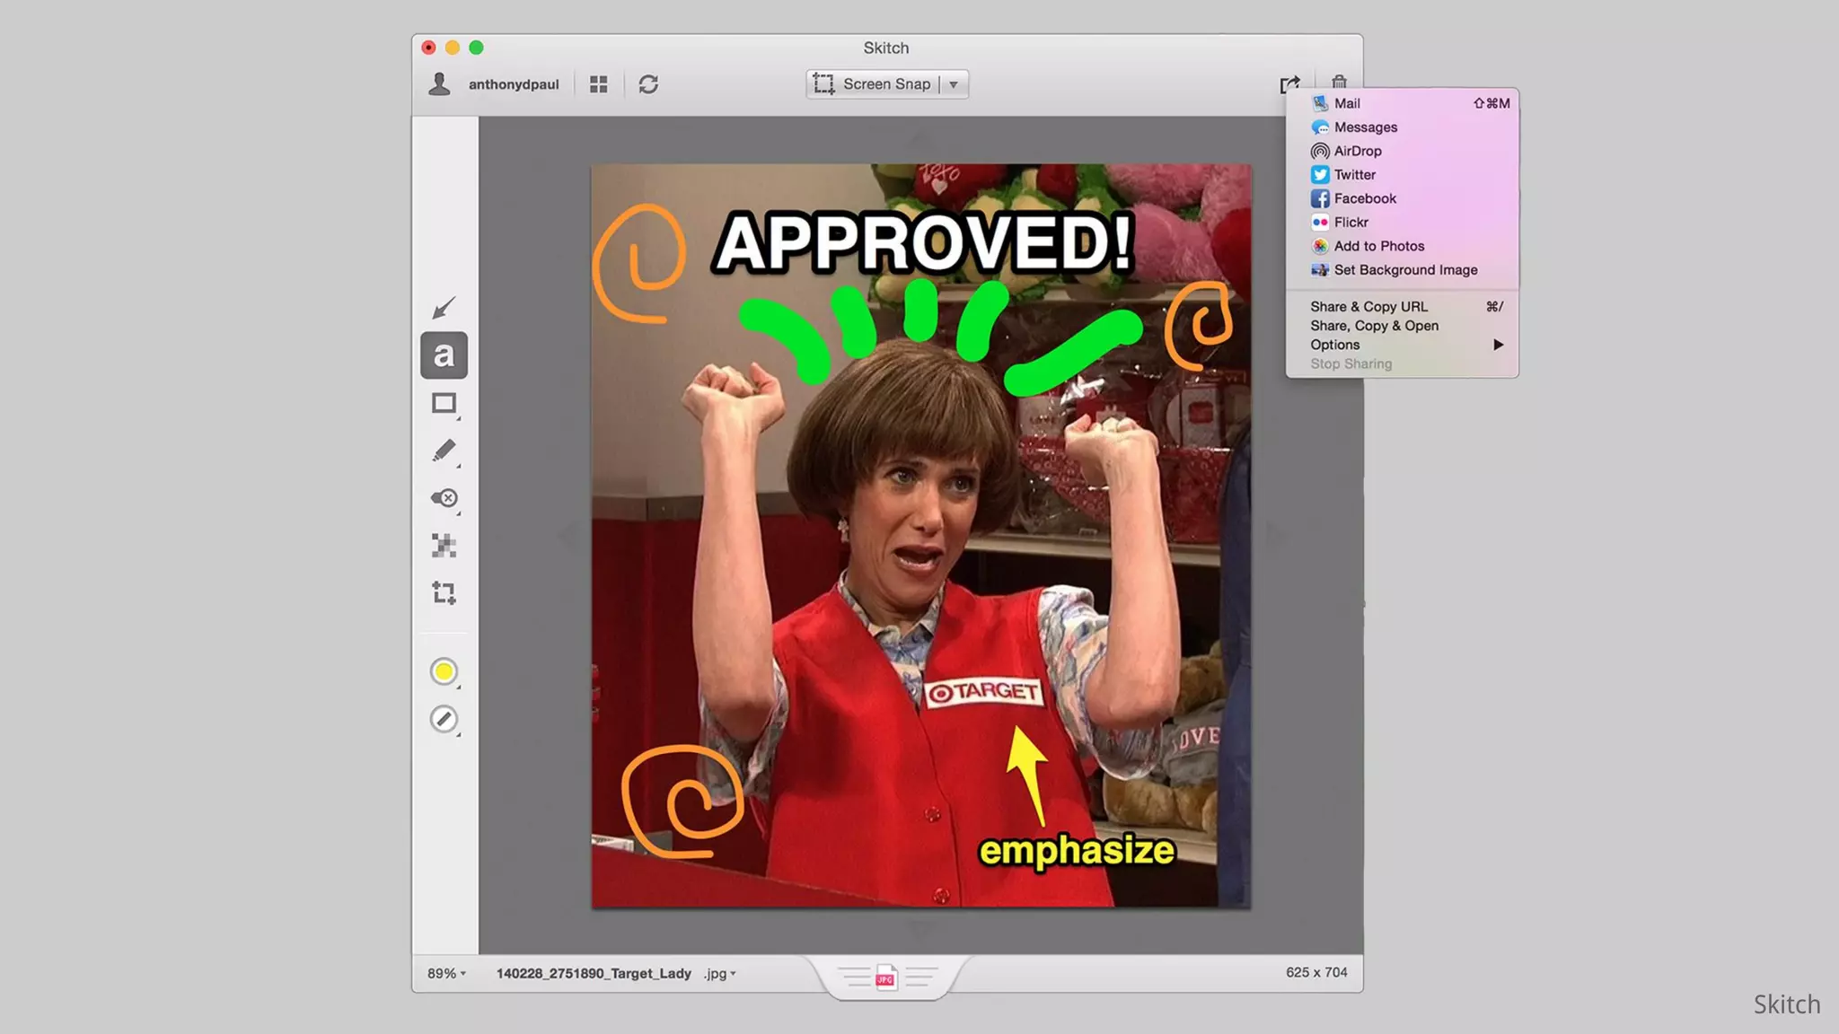
Task: Select the Crop tool
Action: click(444, 593)
